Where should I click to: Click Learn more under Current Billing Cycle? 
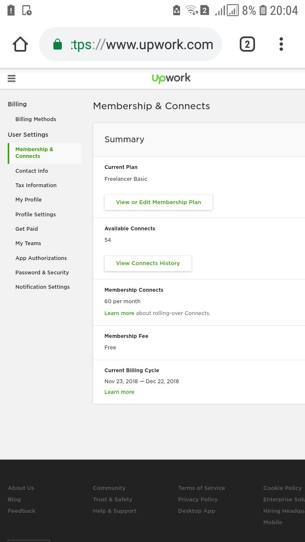pyautogui.click(x=119, y=392)
